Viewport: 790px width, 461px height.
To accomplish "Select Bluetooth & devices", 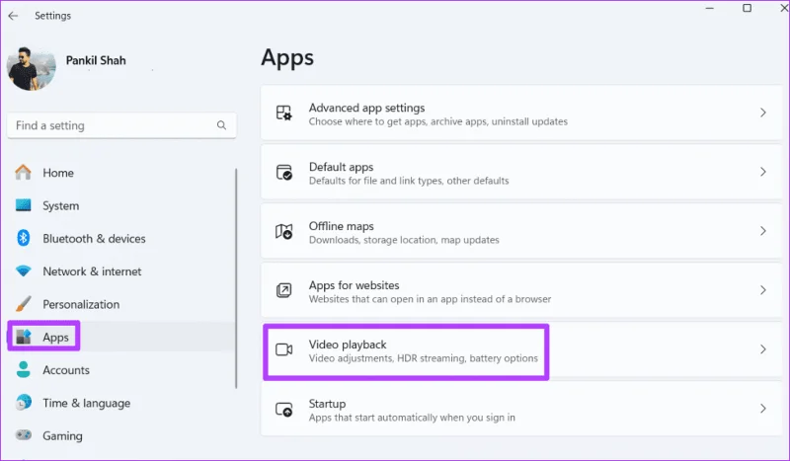I will [x=94, y=238].
